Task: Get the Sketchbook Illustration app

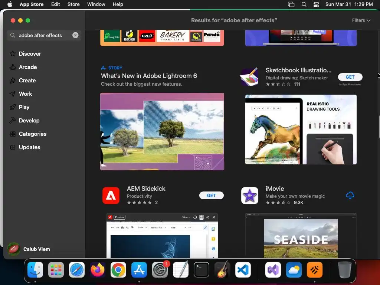Action: (350, 77)
